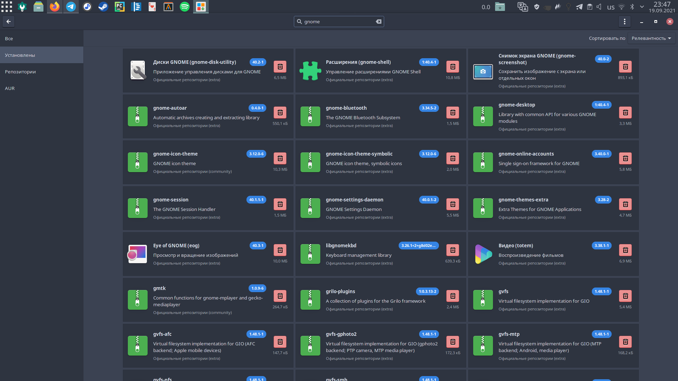
Task: Open gnome-bluetooth package title
Action: click(x=346, y=108)
